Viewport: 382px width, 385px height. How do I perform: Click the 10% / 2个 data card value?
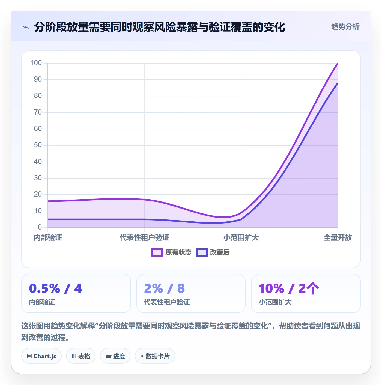[x=289, y=288]
